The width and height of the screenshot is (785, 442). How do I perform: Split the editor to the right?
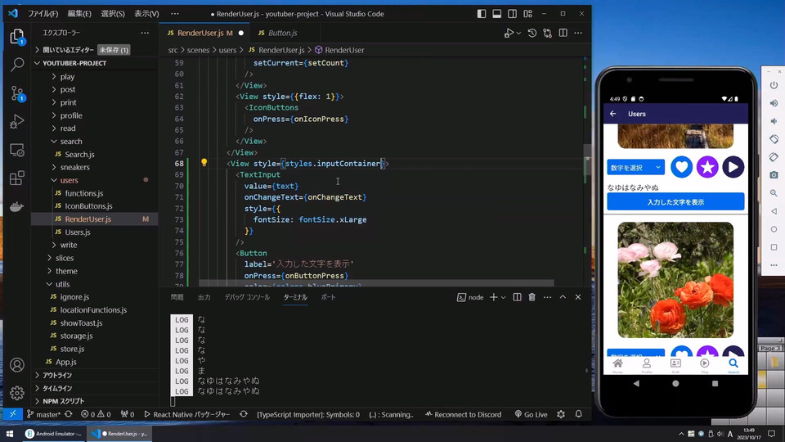pos(563,33)
